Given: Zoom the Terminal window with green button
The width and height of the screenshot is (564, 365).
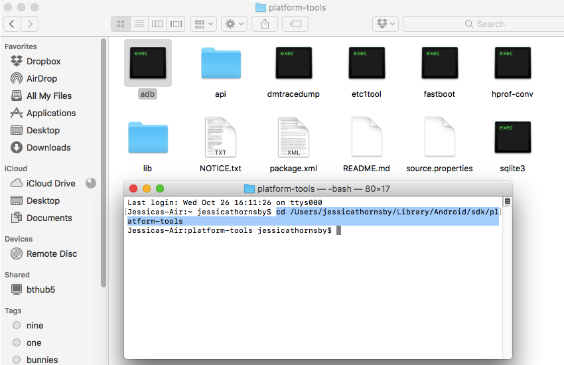Looking at the screenshot, I should pos(160,188).
